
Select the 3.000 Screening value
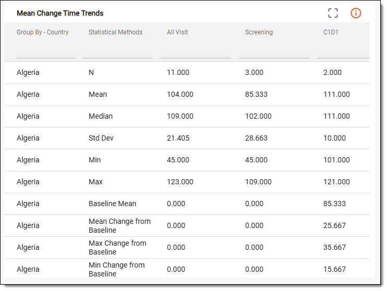(x=254, y=72)
